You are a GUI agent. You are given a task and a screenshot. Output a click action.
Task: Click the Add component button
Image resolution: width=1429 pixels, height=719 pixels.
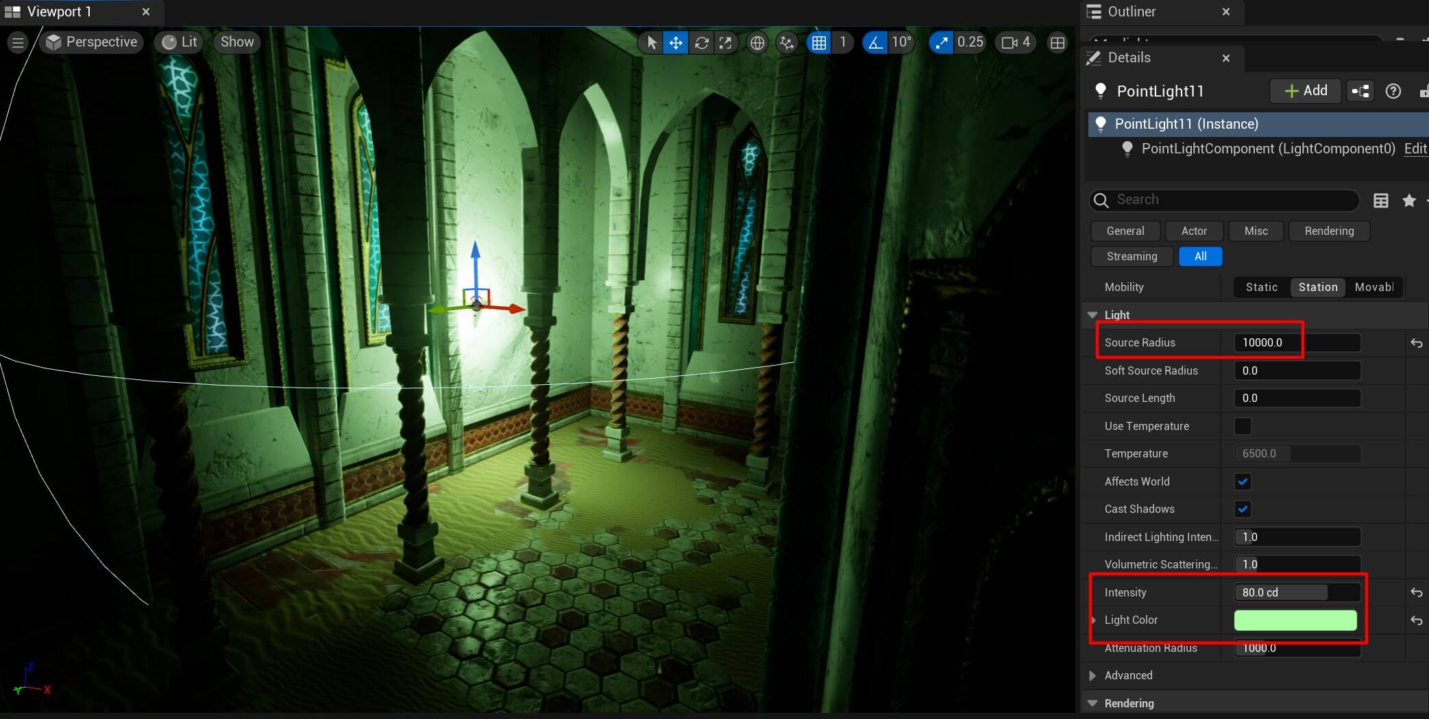[1306, 91]
